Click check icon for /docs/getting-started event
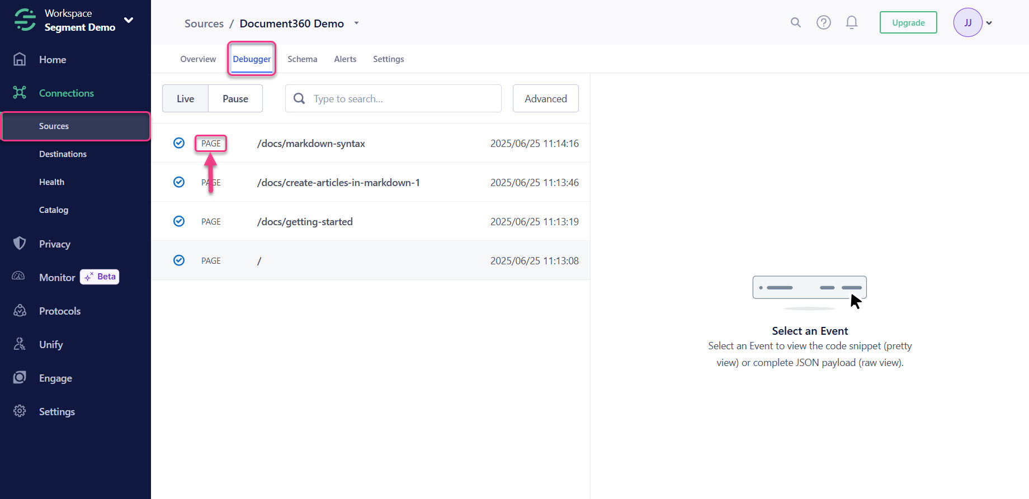Screen dimensions: 1029x499 coord(179,221)
